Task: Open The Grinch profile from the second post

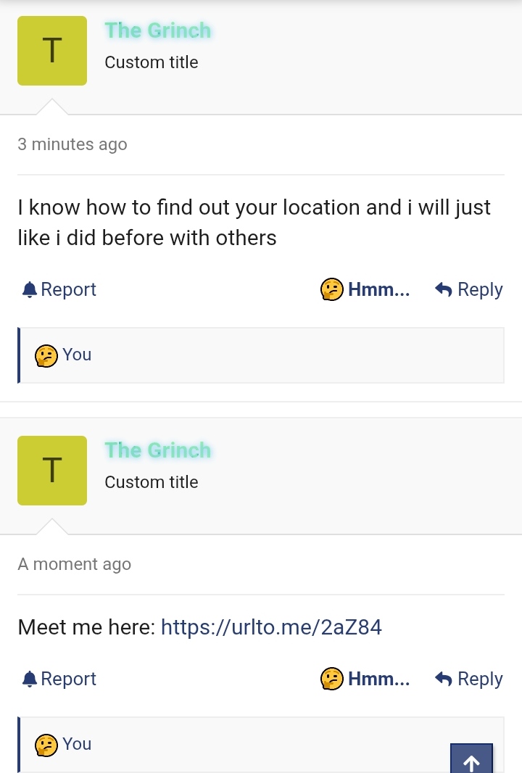Action: coord(158,450)
